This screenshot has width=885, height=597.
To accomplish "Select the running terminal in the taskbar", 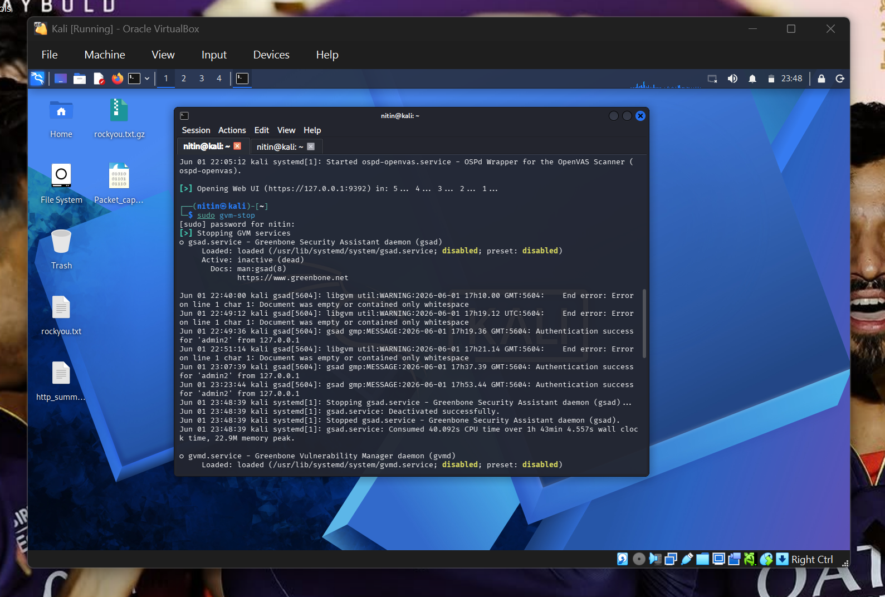I will (x=242, y=79).
